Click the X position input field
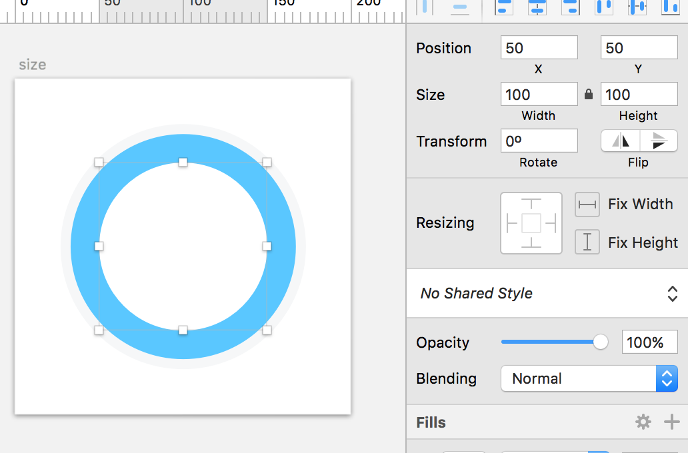Image resolution: width=688 pixels, height=453 pixels. tap(539, 48)
